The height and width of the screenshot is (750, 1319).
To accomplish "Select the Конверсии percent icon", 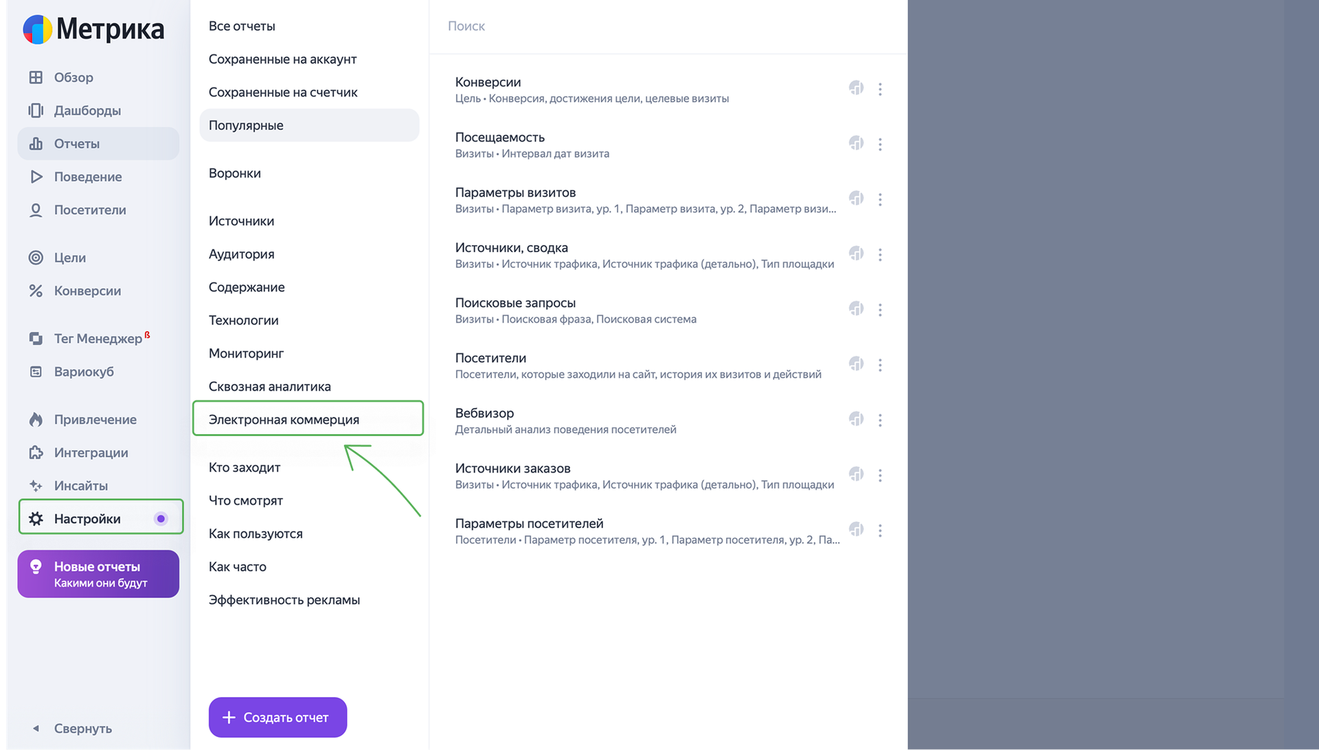I will click(36, 291).
